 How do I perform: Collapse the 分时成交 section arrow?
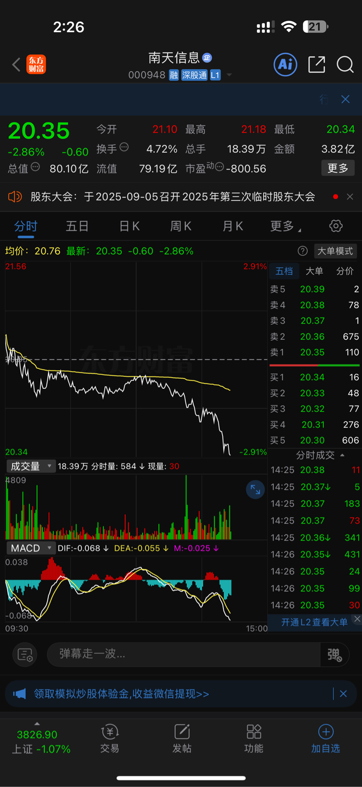click(342, 455)
